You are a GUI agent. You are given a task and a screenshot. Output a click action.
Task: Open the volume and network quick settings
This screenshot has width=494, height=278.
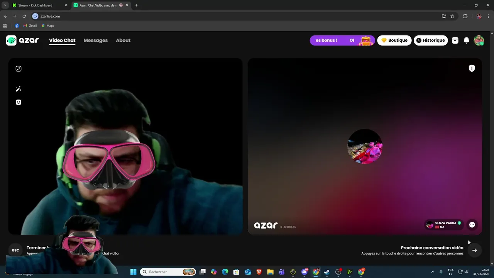coord(464,272)
